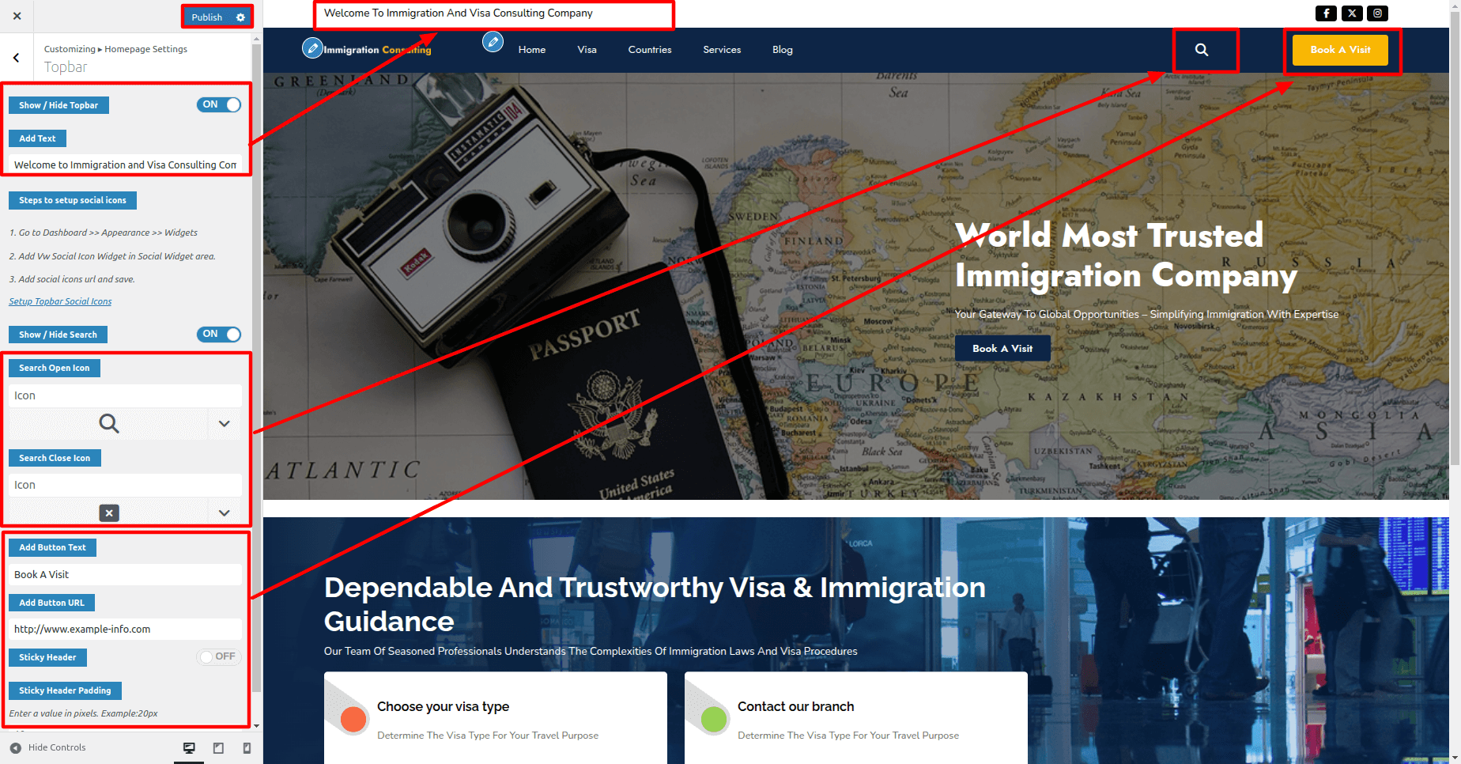Open the Countries menu item

tap(650, 50)
